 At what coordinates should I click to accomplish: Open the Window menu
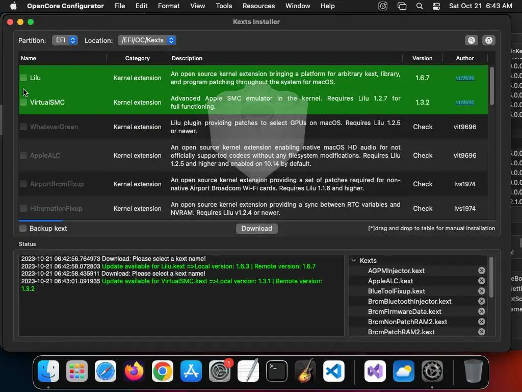[x=298, y=6]
